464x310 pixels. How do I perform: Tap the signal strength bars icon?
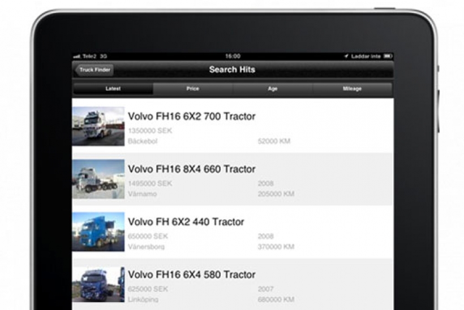77,56
